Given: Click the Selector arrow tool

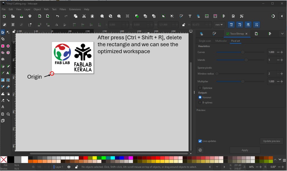Looking at the screenshot, I should [3, 32].
